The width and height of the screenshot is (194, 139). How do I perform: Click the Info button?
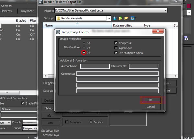tap(50, 116)
